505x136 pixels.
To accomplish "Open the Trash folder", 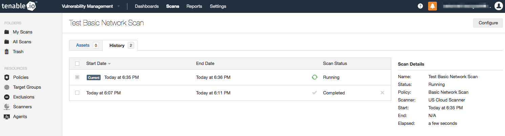I will [x=18, y=52].
